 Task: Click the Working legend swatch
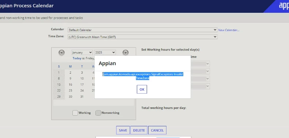click(x=75, y=113)
